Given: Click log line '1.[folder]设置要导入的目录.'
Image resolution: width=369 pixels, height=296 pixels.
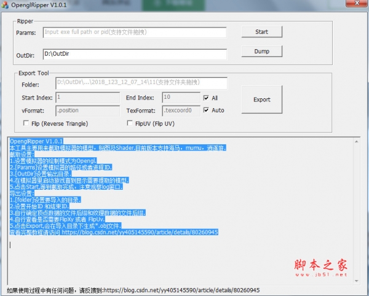Looking at the screenshot, I should 46,200.
